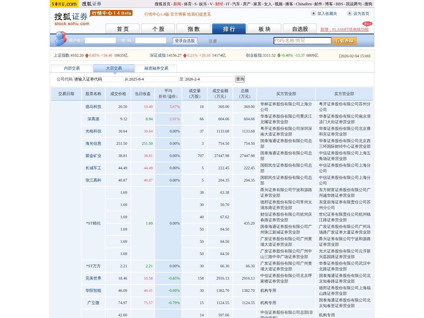
Task: Open the 自选股 navigation tab
Action: coord(300,29)
